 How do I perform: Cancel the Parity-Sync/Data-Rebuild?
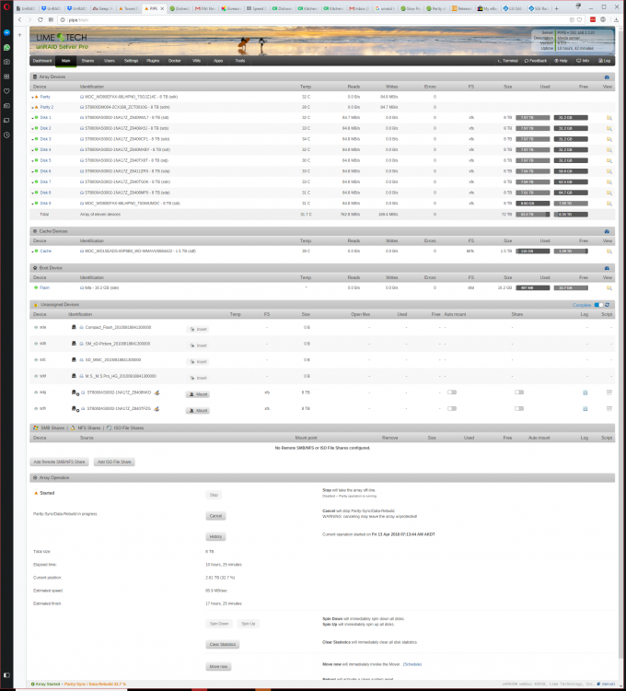point(215,516)
